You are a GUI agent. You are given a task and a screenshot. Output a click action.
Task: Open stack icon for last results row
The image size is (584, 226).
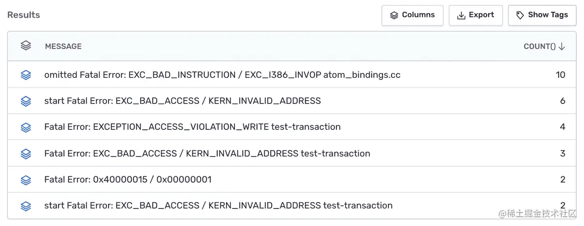tap(26, 206)
